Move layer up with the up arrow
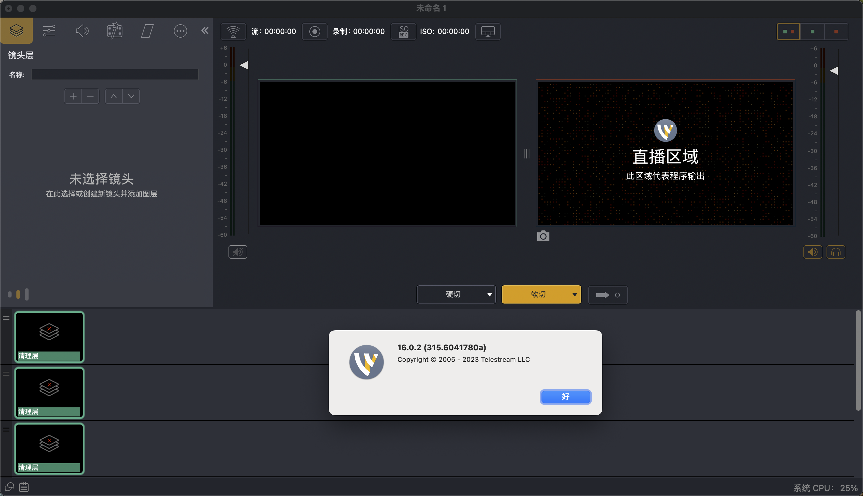863x496 pixels. tap(114, 96)
